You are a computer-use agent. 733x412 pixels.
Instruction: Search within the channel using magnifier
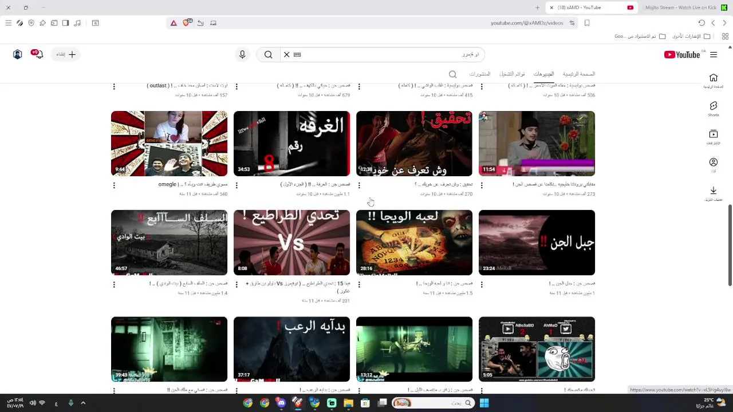click(452, 74)
